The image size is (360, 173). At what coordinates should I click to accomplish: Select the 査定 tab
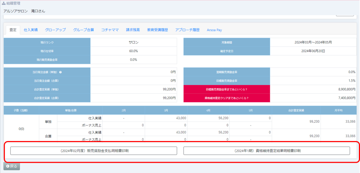(13, 30)
